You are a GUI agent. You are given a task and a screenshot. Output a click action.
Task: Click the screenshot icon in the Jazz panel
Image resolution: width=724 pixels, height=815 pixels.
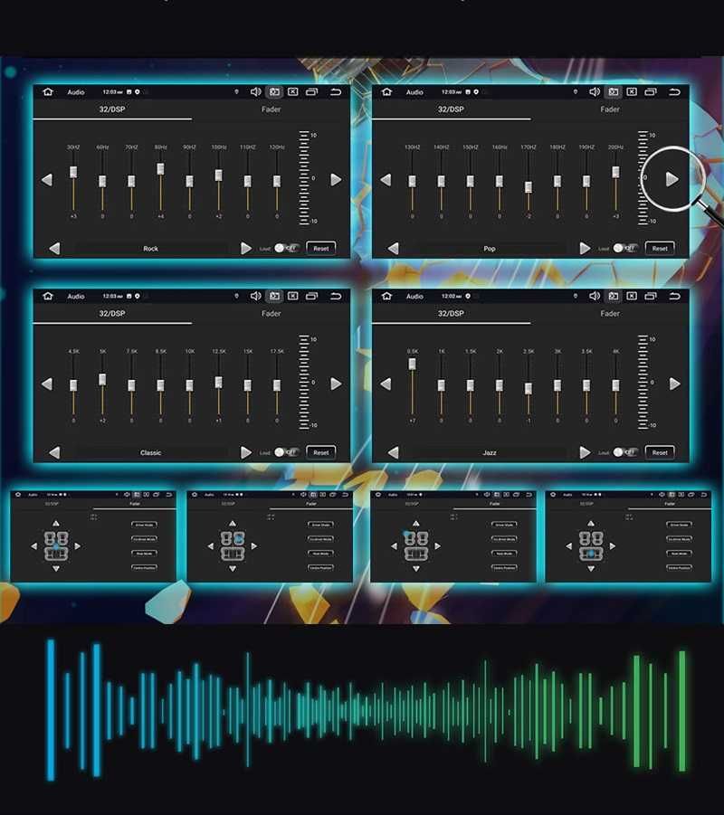click(x=614, y=297)
